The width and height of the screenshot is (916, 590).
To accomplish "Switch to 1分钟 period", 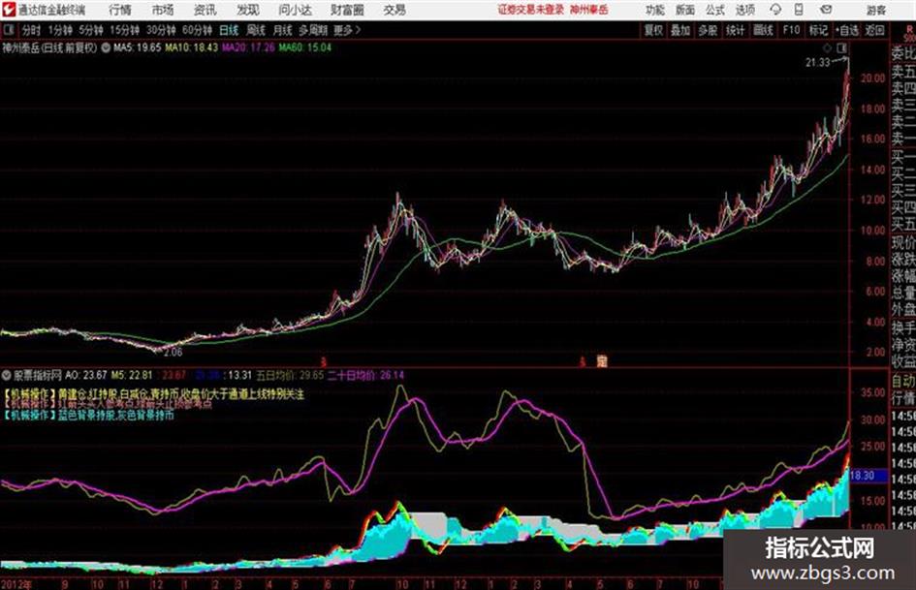I will pos(59,30).
